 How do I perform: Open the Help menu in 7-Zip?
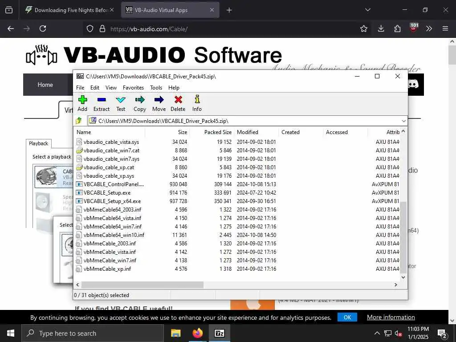[x=174, y=88]
